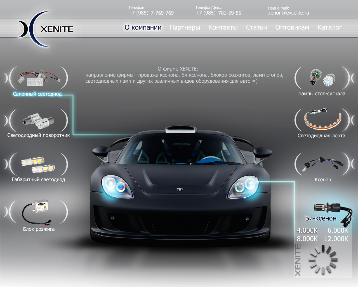Open the Каталог menu item
358x287 pixels.
[329, 27]
